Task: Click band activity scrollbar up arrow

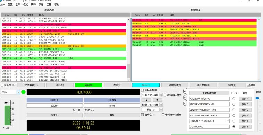Action: coord(129,19)
